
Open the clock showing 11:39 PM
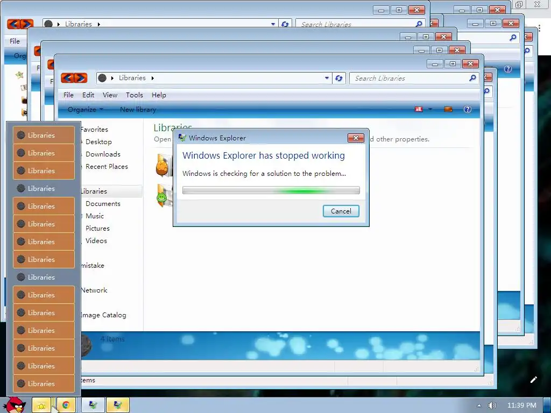(521, 405)
